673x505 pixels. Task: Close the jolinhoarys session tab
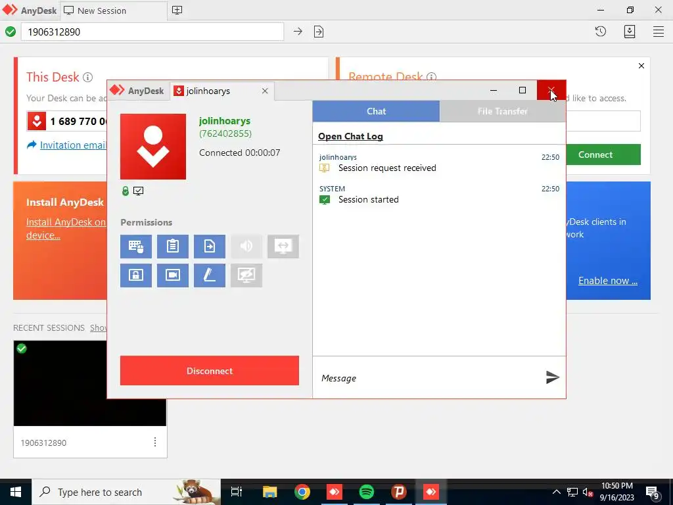[x=265, y=91]
